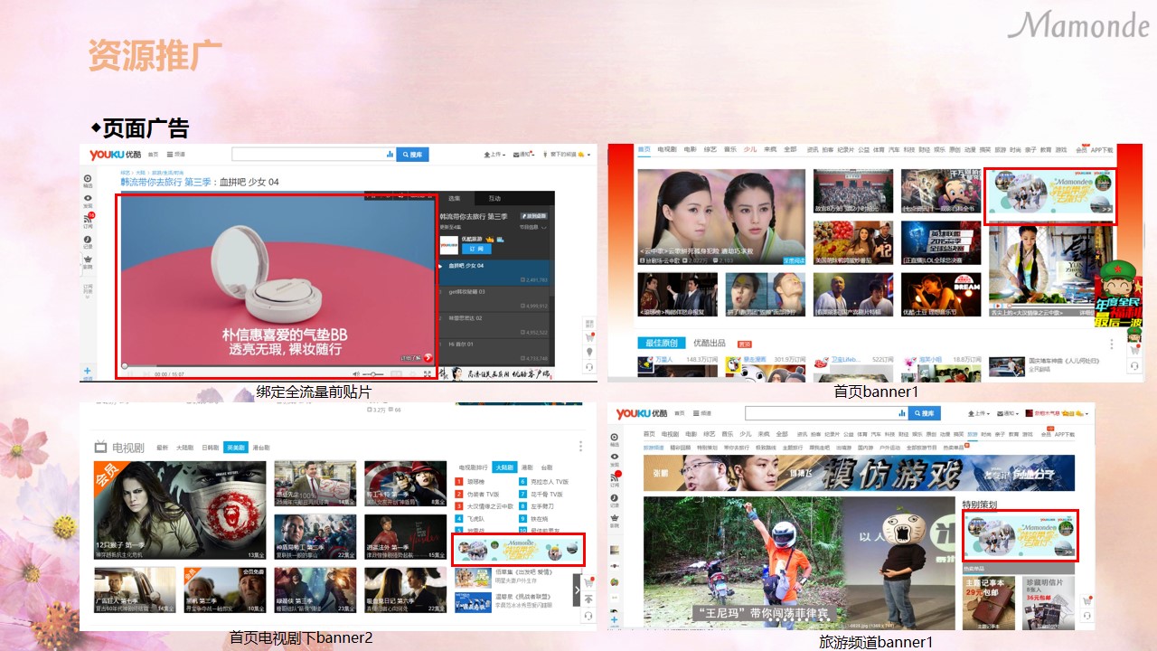Open the 韩流带你去旅行 第三季 title link
The width and height of the screenshot is (1157, 651).
(x=165, y=183)
